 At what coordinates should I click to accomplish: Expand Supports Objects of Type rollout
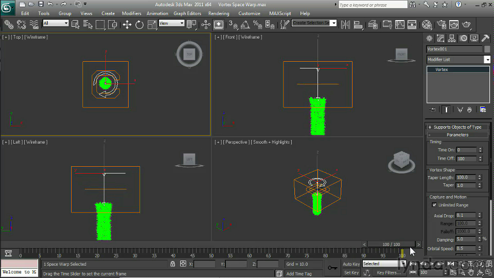tap(458, 127)
